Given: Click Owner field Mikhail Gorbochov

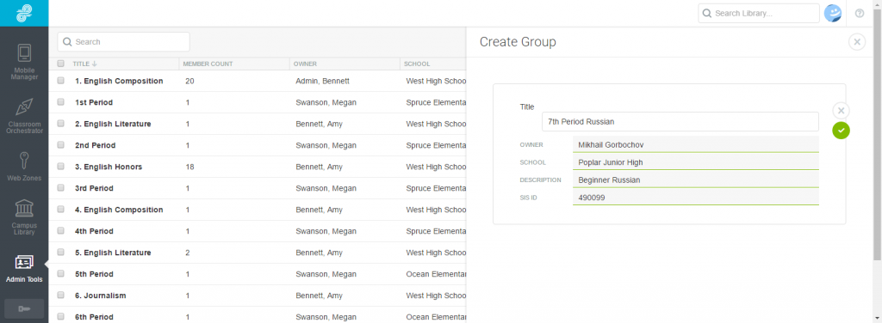Looking at the screenshot, I should click(695, 144).
